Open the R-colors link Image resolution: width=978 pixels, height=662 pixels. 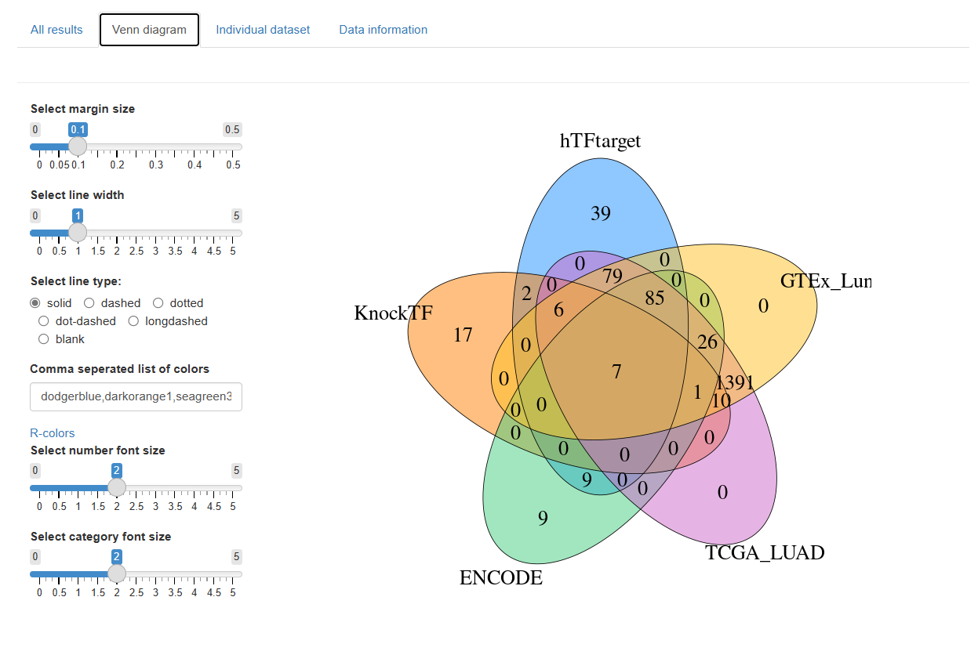(x=53, y=433)
